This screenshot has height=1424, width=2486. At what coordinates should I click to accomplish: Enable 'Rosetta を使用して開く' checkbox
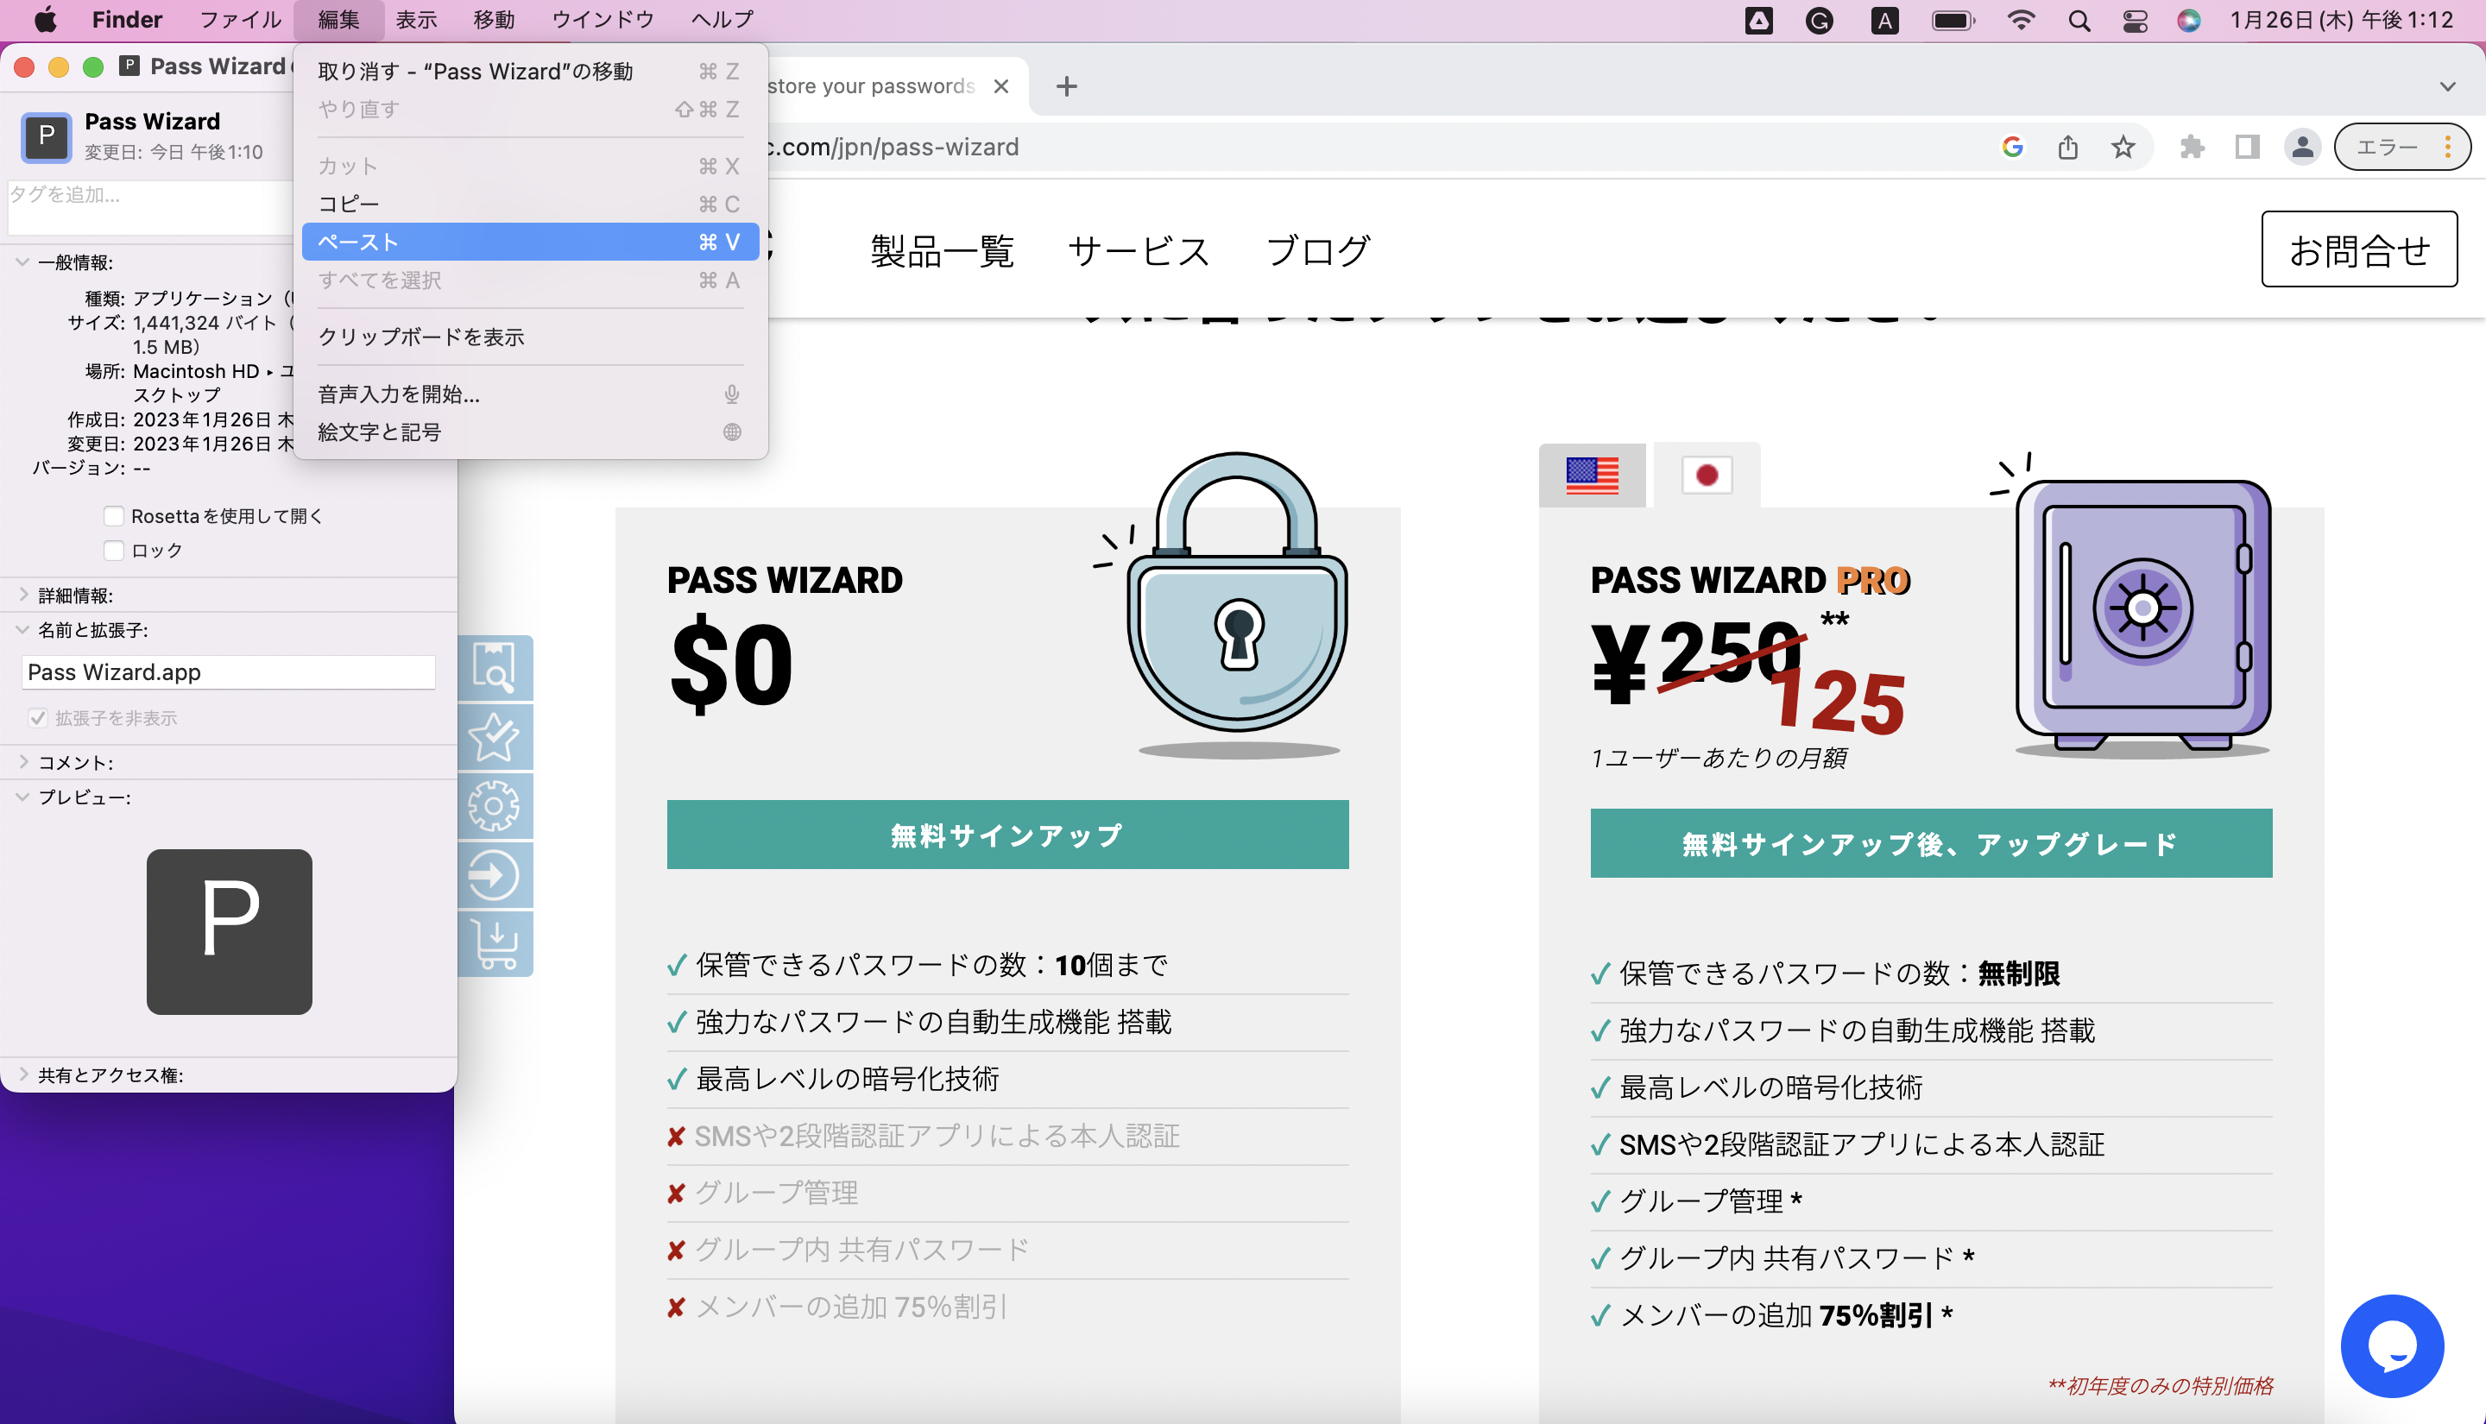115,515
